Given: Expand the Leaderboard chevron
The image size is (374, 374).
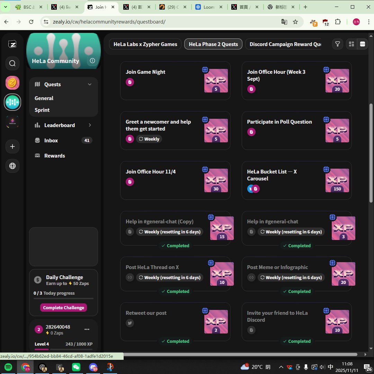Looking at the screenshot, I should click(x=90, y=125).
